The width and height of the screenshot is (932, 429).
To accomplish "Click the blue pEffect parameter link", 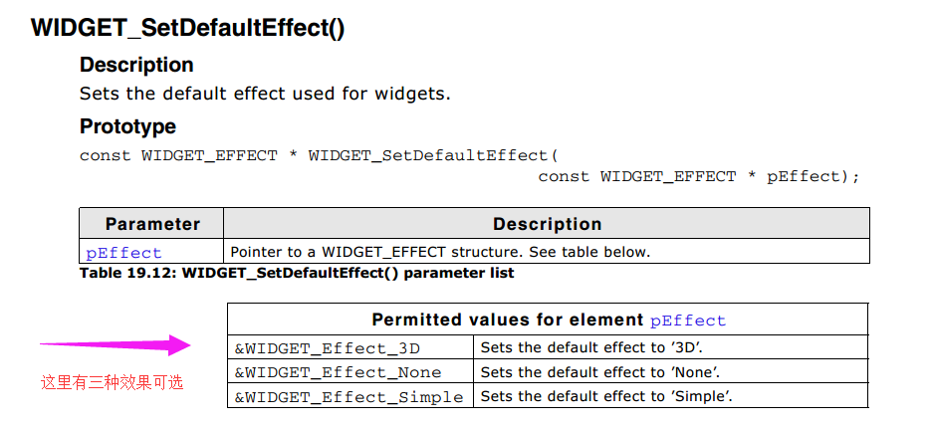I will 123,253.
